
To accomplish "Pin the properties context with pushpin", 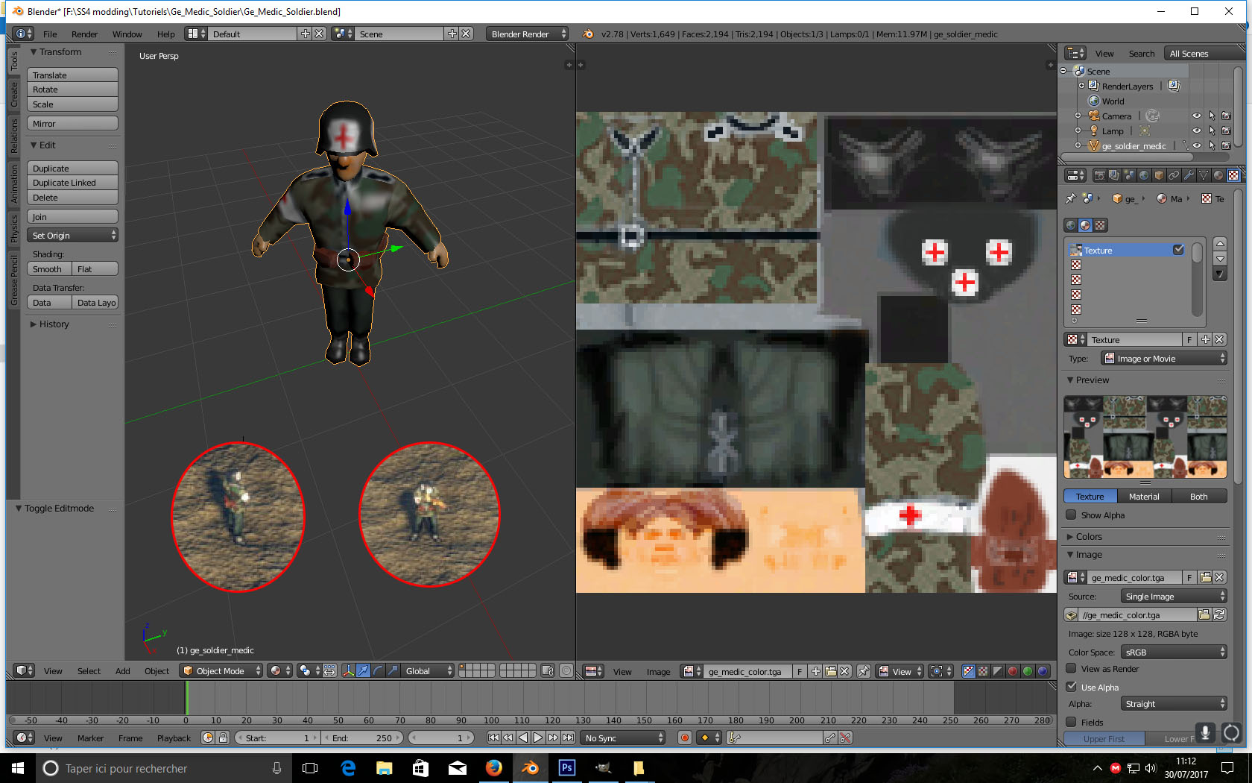I will tap(1071, 198).
